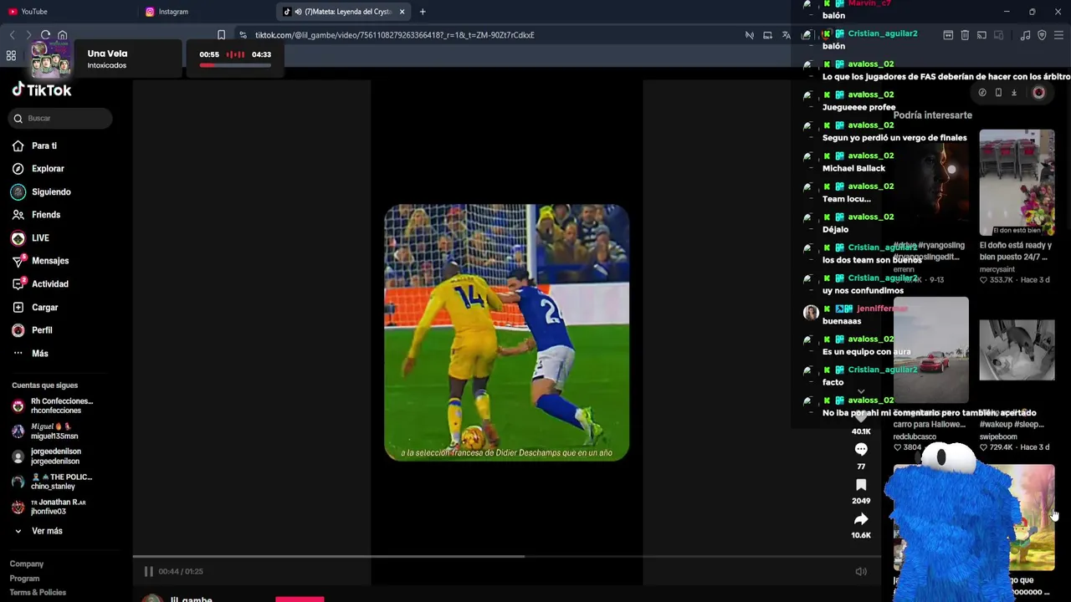The width and height of the screenshot is (1071, 602).
Task: Click the phone icon in floating toolbar
Action: (x=998, y=93)
